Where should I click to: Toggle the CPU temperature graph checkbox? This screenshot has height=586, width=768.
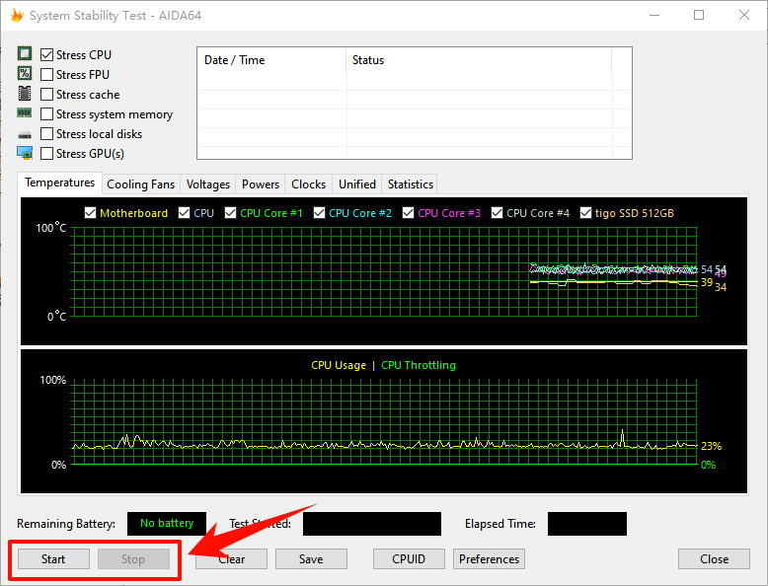pyautogui.click(x=184, y=213)
